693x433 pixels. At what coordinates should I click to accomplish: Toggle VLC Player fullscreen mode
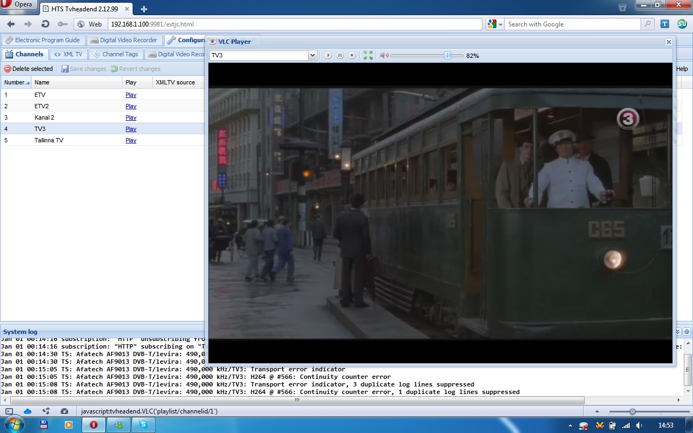point(368,55)
